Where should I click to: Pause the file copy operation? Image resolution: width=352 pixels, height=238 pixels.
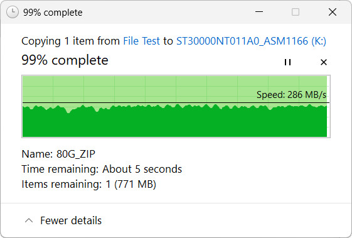(x=287, y=62)
